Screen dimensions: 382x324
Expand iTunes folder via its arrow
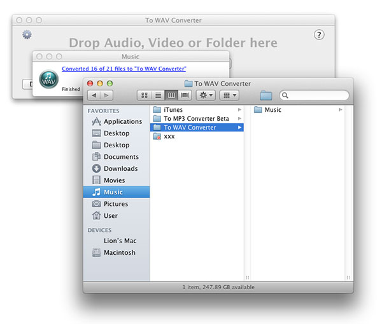tap(239, 110)
